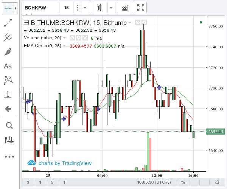Click the 15 minute interval button
Screen dimensions: 227x189
(66, 8)
